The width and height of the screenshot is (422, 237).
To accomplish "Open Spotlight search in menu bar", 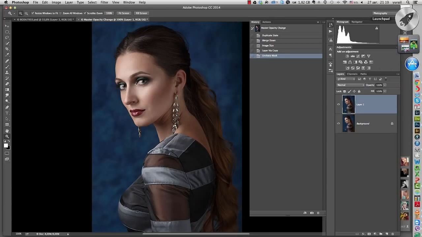I will coord(408,2).
